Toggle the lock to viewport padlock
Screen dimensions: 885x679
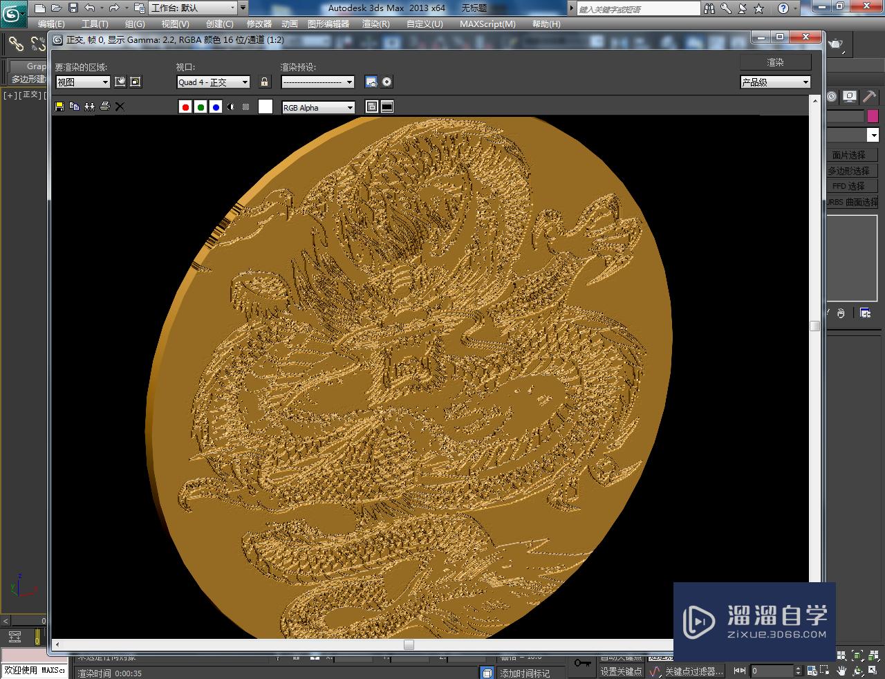tap(264, 82)
